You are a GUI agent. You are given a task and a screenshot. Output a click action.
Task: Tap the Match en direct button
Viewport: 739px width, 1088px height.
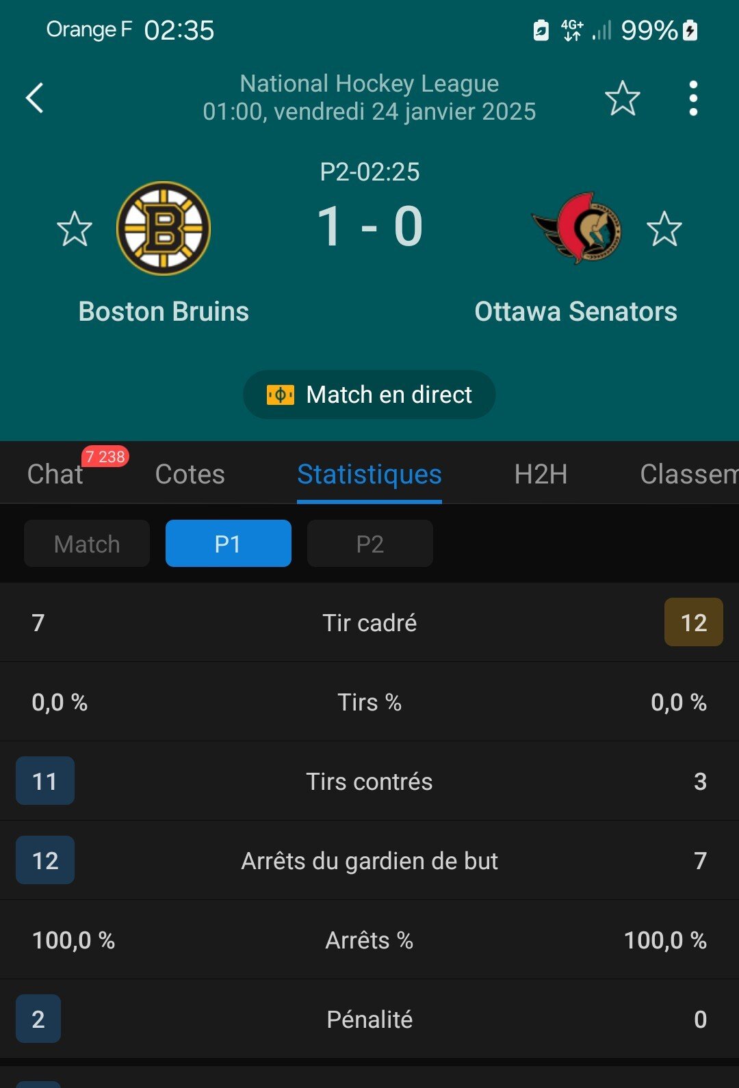[x=369, y=395]
